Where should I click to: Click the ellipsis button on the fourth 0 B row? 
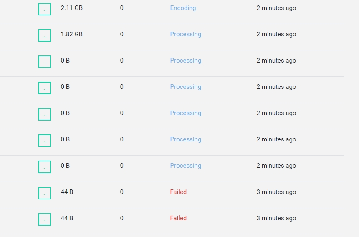45,141
